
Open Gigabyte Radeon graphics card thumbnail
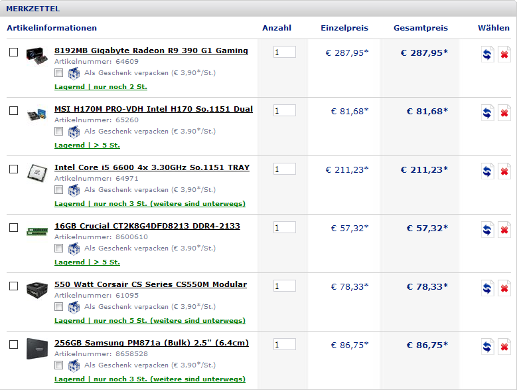tap(37, 56)
